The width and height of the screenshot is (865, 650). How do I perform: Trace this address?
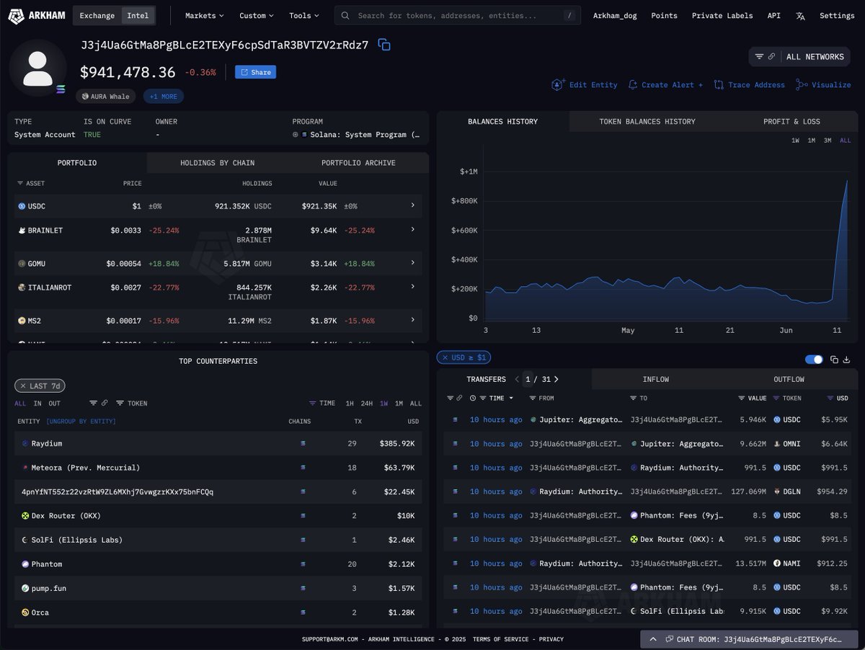tap(750, 85)
